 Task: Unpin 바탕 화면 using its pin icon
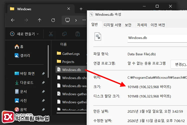coord(43,73)
